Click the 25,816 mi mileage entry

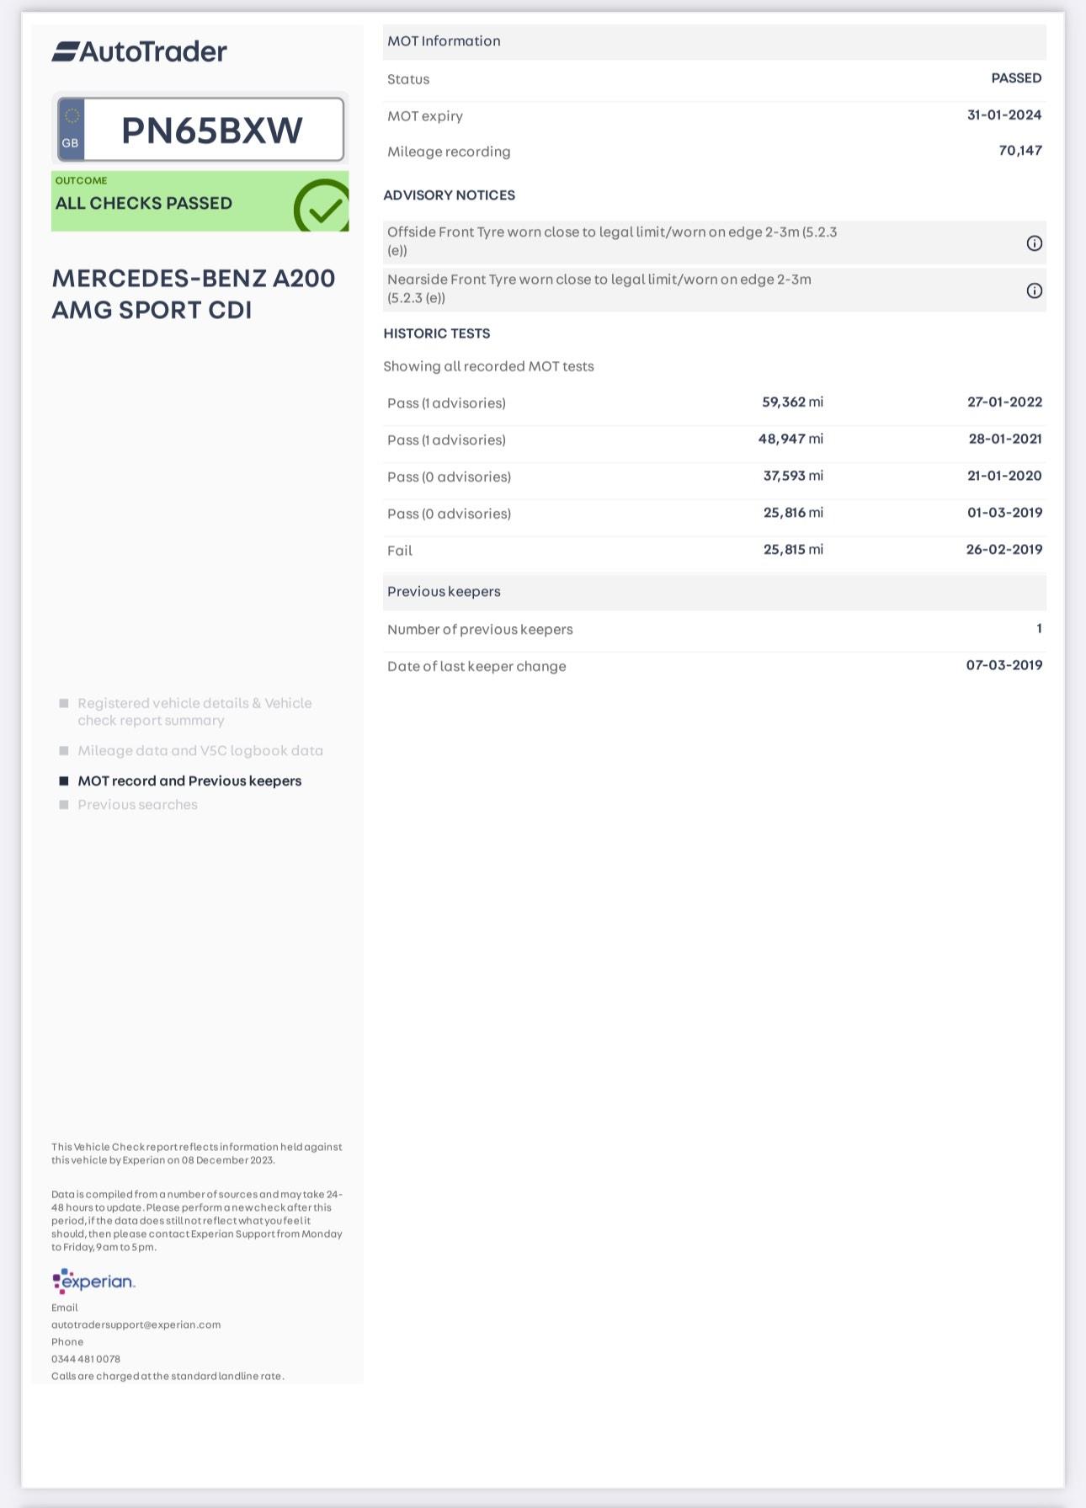(x=793, y=513)
